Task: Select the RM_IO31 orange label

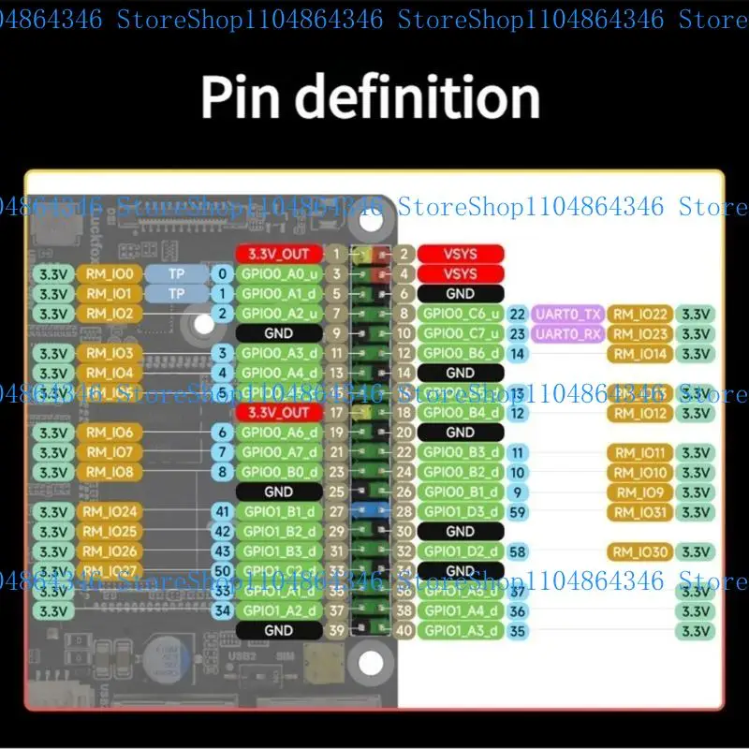Action: [640, 512]
